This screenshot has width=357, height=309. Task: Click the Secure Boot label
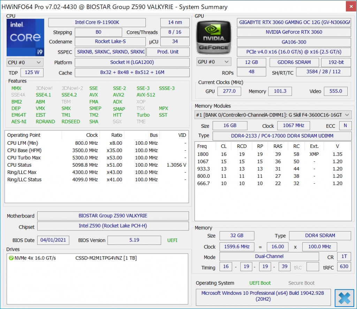pos(301,283)
